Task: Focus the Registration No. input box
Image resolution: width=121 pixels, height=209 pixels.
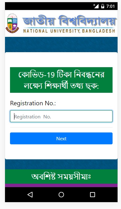Action: click(x=61, y=116)
